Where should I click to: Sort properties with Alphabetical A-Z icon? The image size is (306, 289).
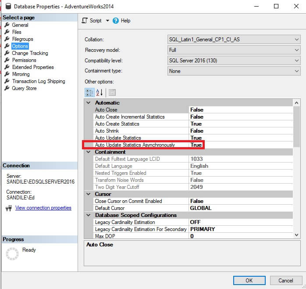pos(99,93)
